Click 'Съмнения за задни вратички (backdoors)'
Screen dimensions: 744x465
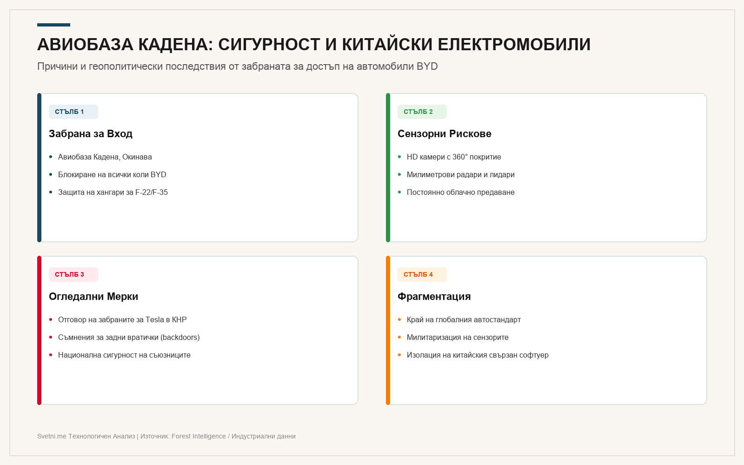pyautogui.click(x=129, y=338)
